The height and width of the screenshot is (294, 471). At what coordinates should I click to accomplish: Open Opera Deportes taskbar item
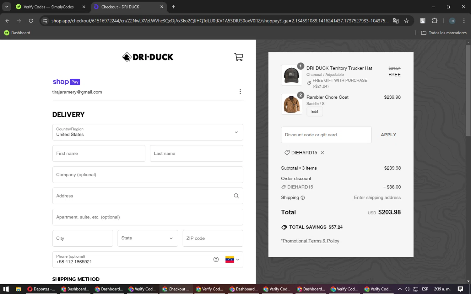tap(41, 289)
